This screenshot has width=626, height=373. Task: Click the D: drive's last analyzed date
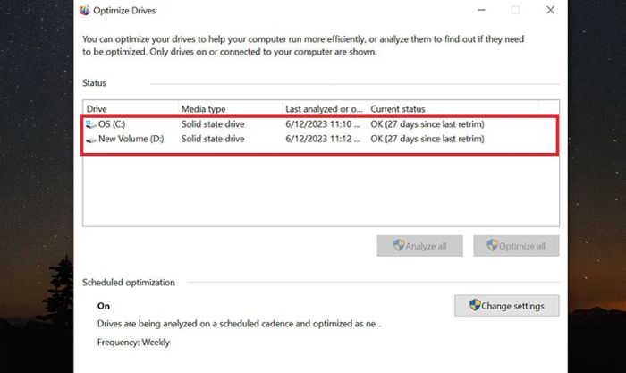point(324,140)
